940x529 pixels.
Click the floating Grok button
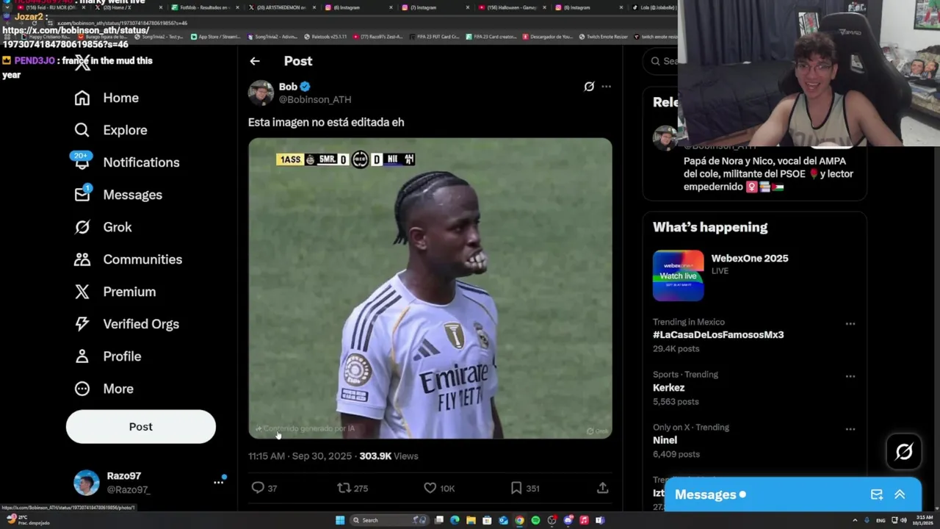point(904,452)
